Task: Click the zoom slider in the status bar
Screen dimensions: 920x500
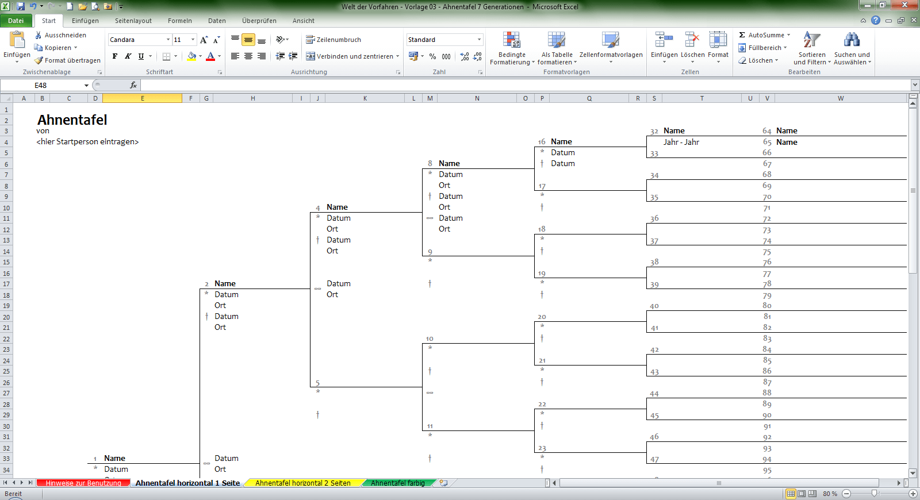Action: point(874,494)
